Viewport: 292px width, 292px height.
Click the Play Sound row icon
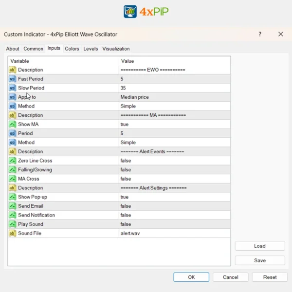click(13, 224)
